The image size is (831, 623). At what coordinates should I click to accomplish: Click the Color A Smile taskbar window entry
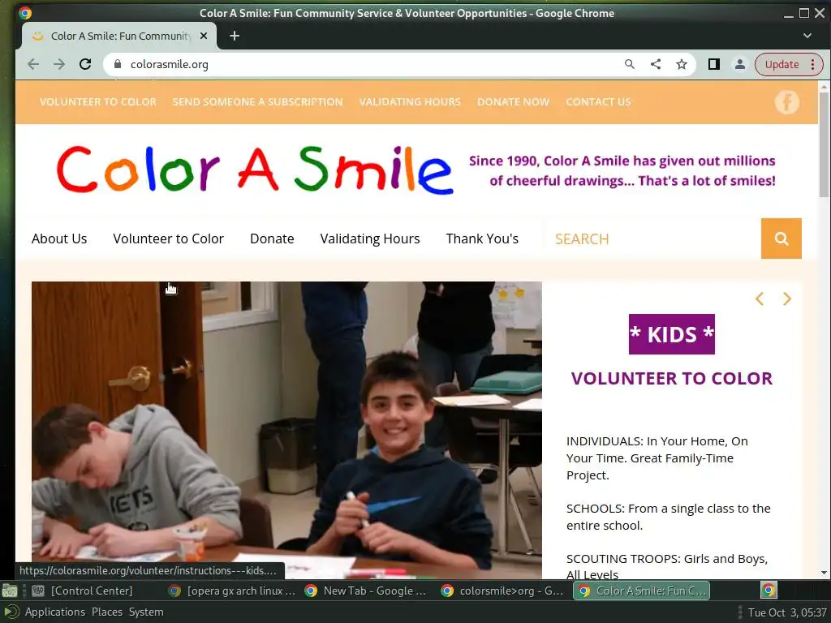642,591
